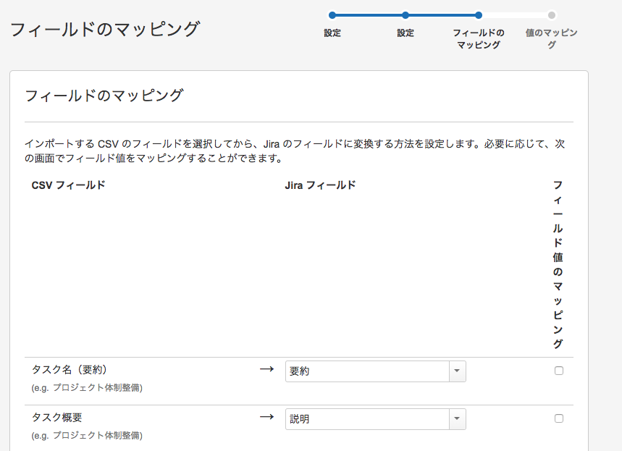Click the タスク名（要約） CSV field label
622x451 pixels.
pos(70,370)
